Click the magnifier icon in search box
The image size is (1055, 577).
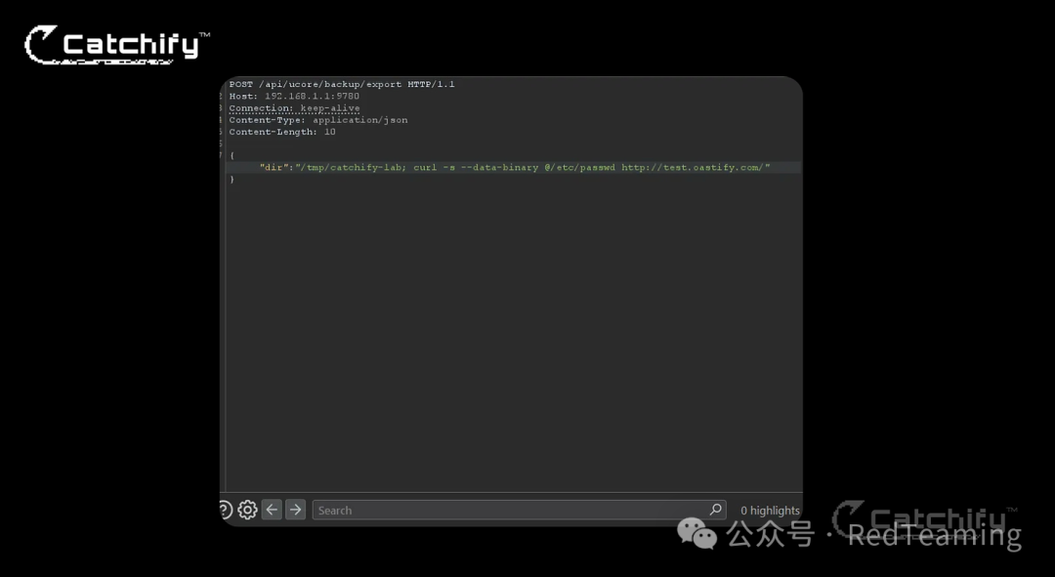pyautogui.click(x=716, y=510)
